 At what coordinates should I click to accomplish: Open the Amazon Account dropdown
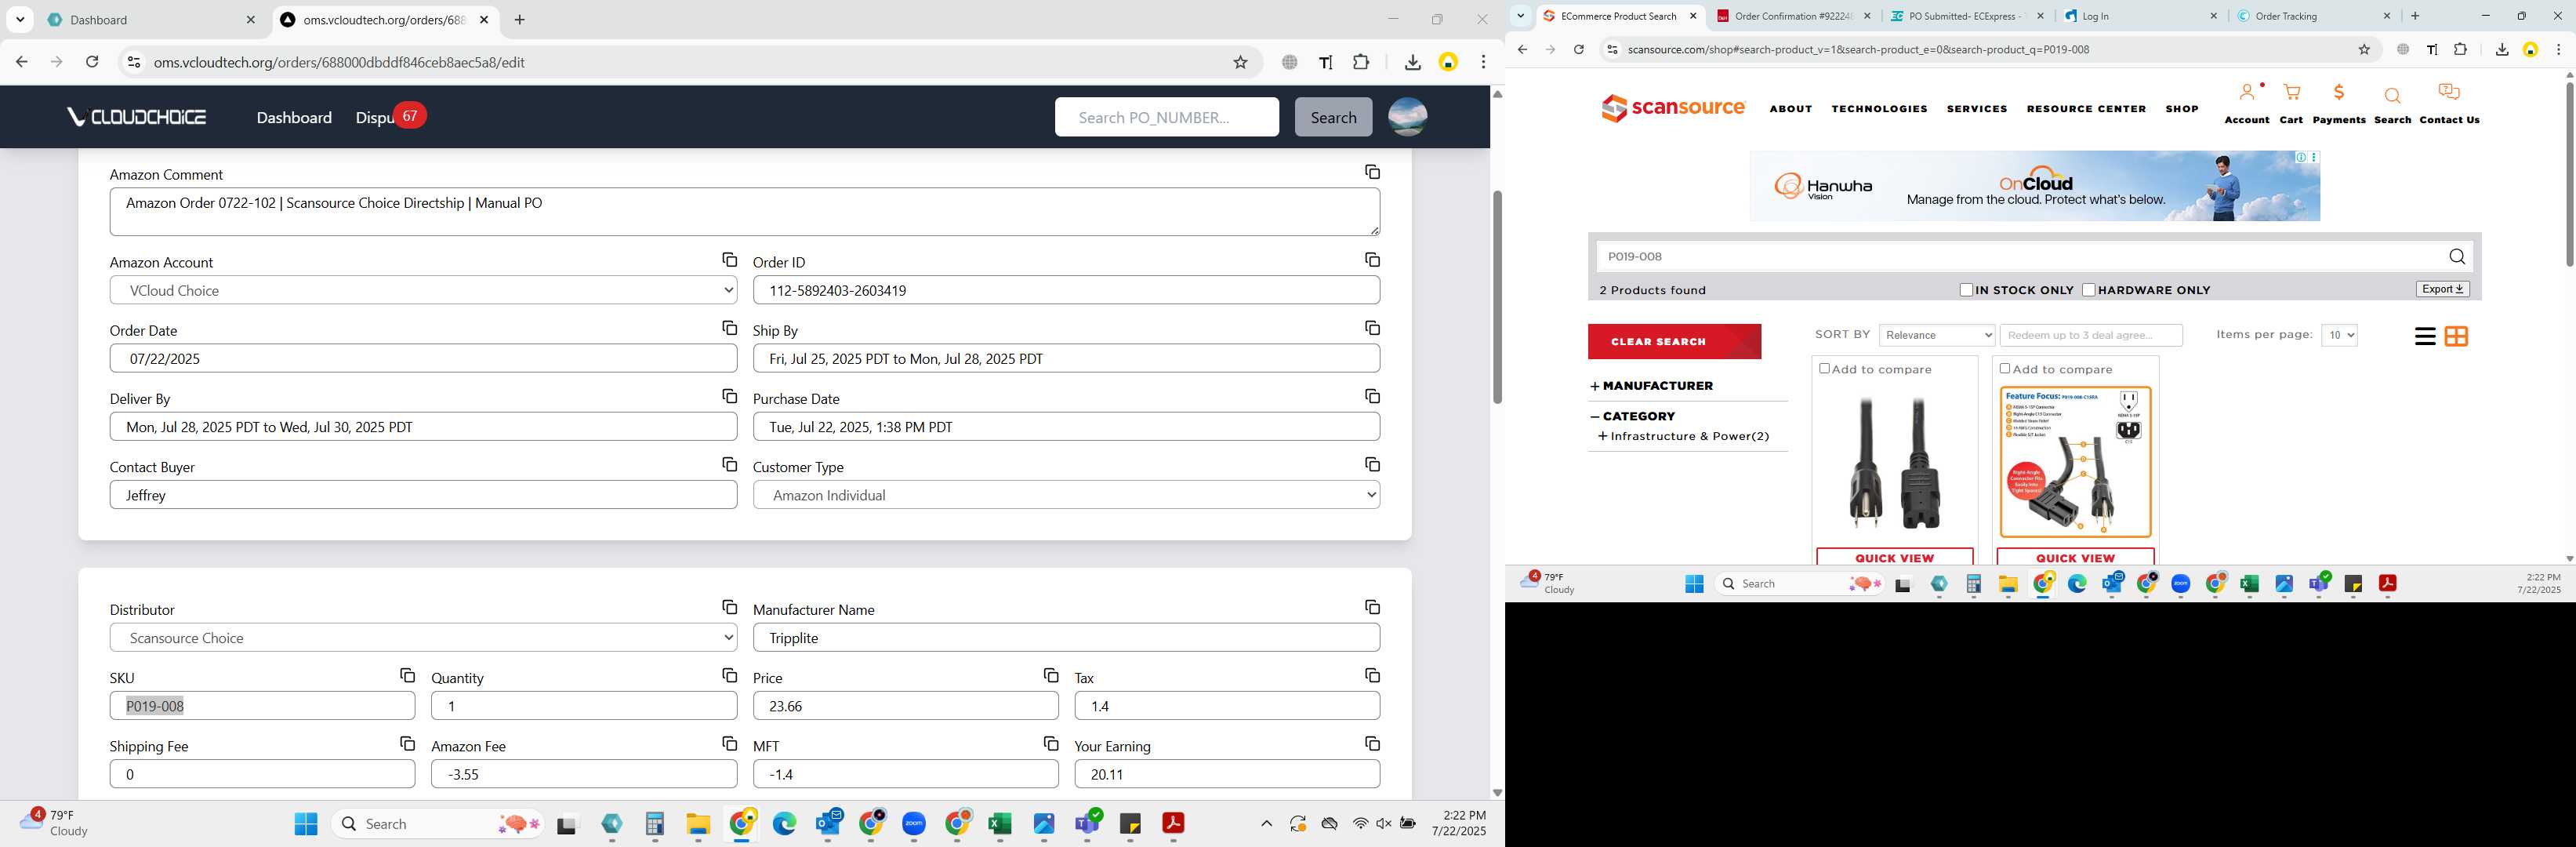pos(423,290)
